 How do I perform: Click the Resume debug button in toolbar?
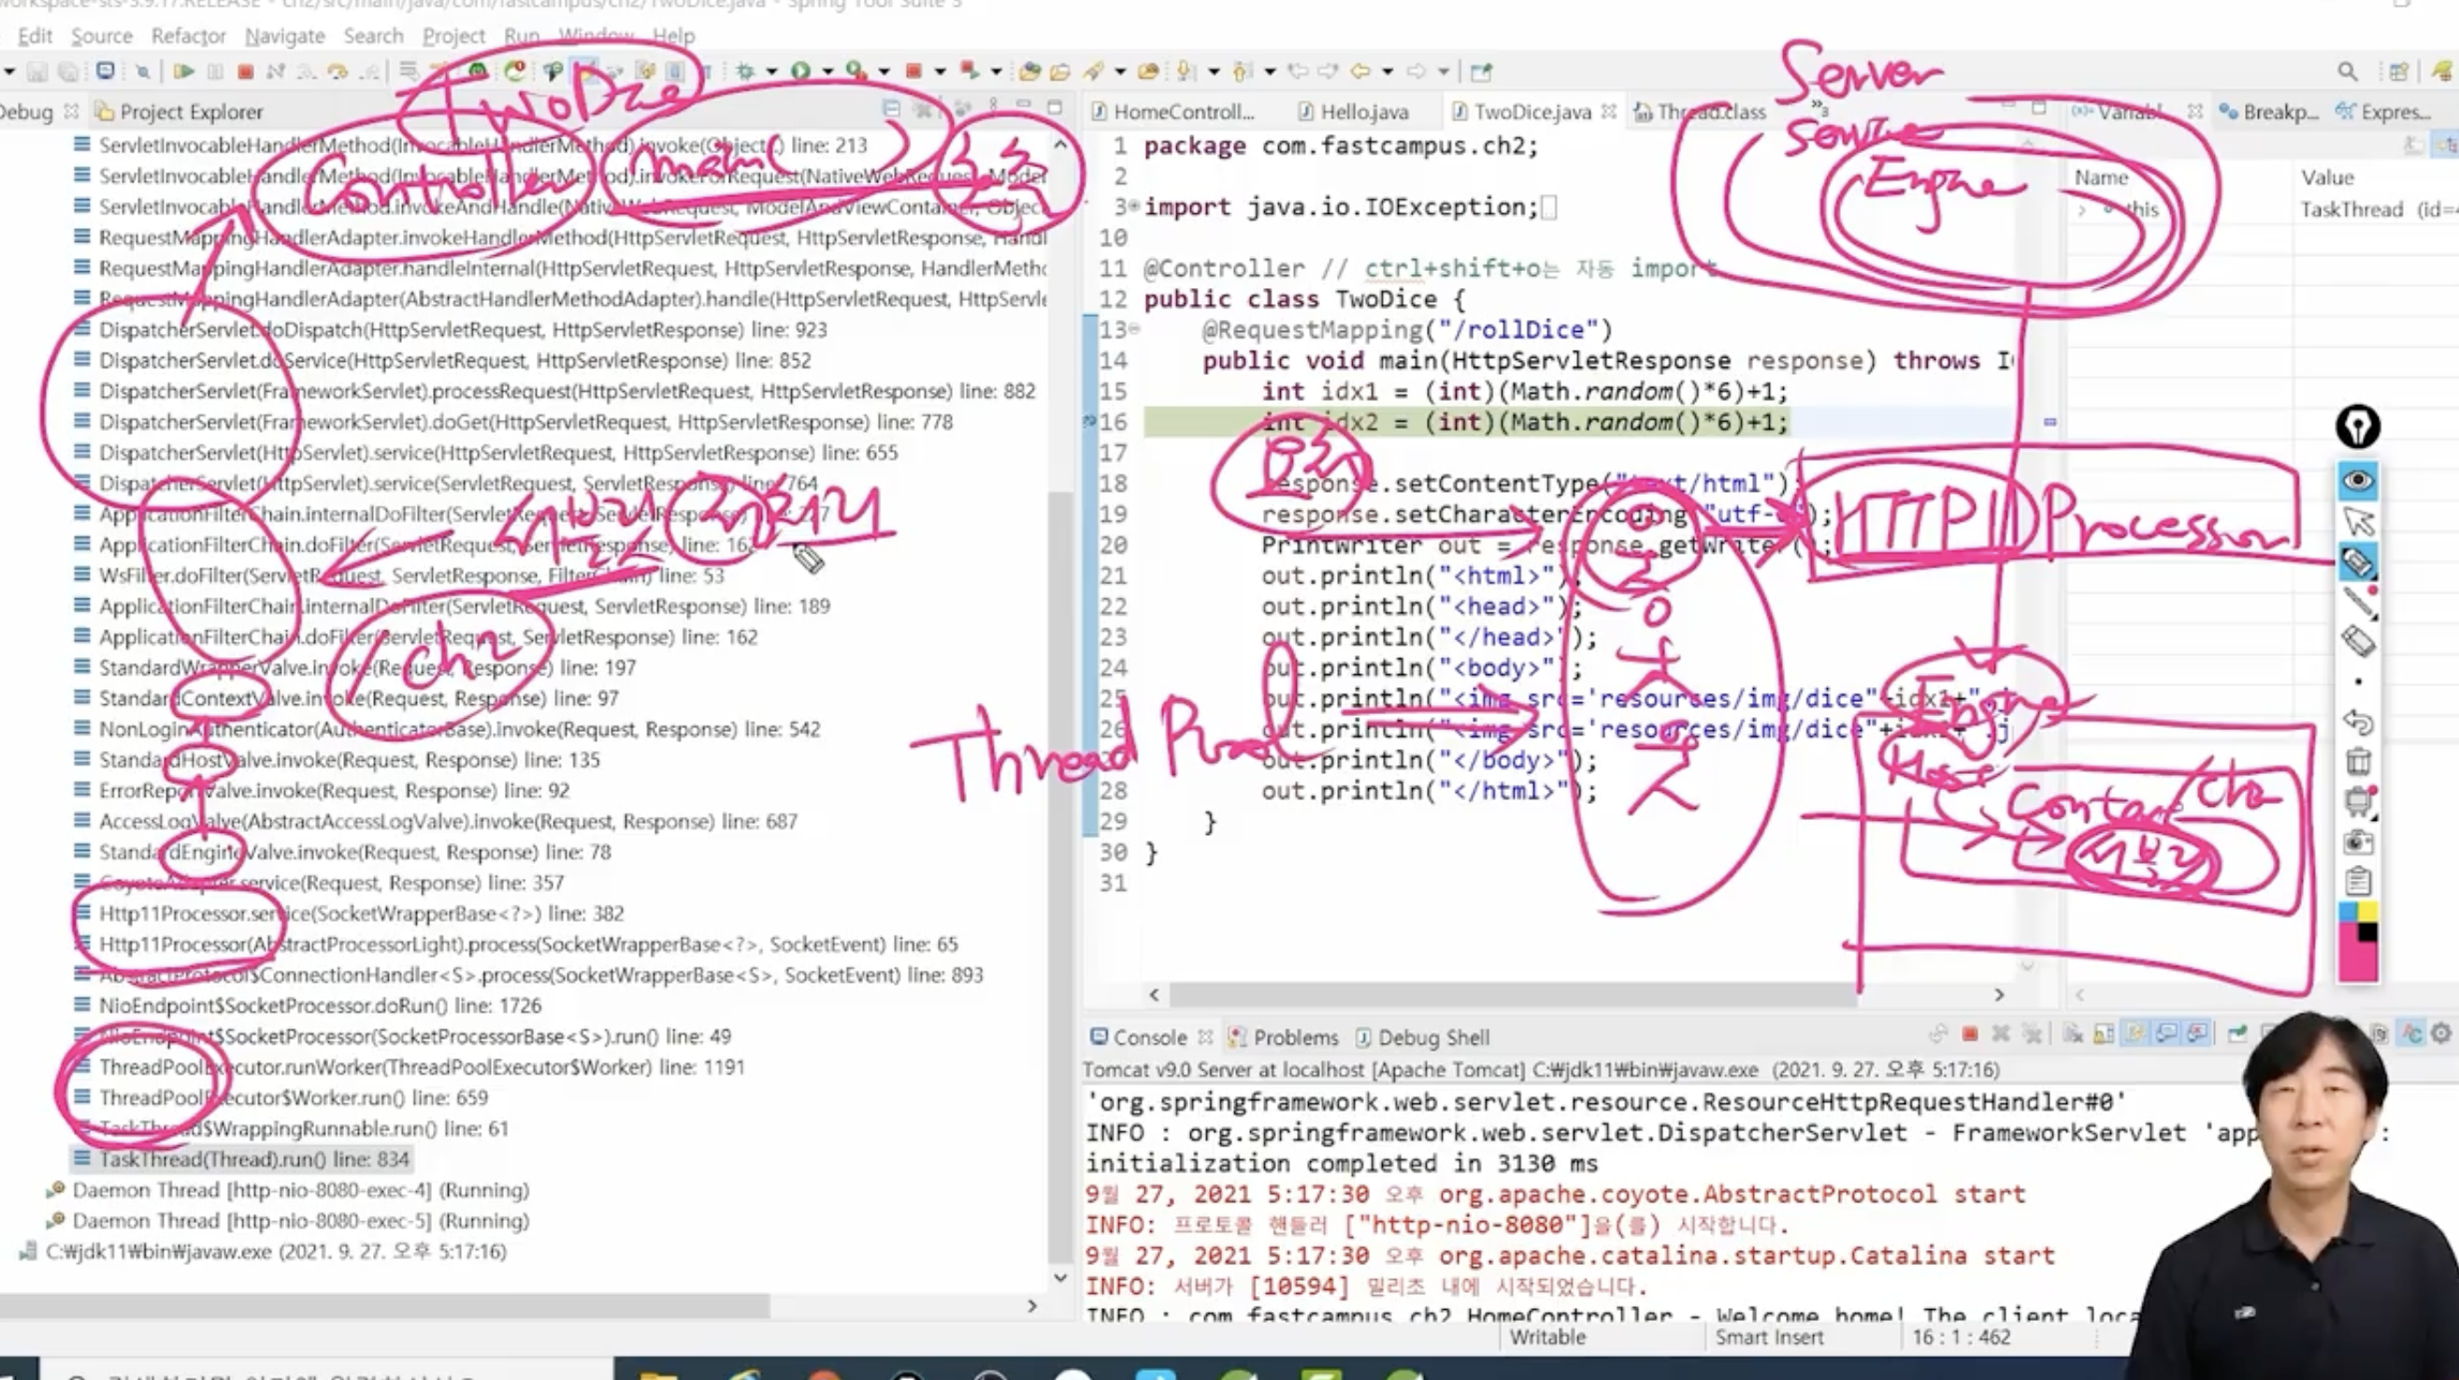(x=184, y=72)
